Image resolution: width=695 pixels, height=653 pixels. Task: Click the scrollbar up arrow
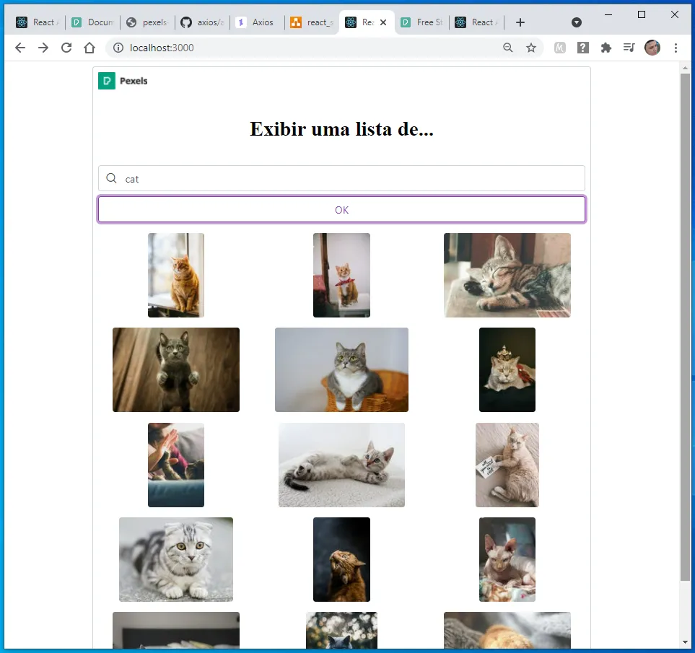685,68
